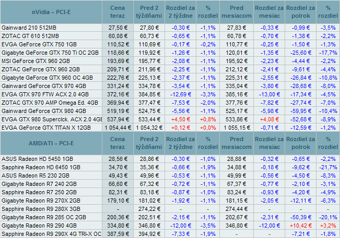340x238 pixels.
Task: Click the red +0,8% percentage value
Action: pyautogui.click(x=208, y=119)
